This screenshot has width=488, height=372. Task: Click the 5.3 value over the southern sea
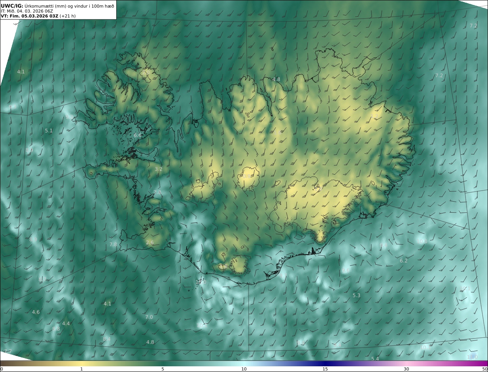tap(356, 295)
